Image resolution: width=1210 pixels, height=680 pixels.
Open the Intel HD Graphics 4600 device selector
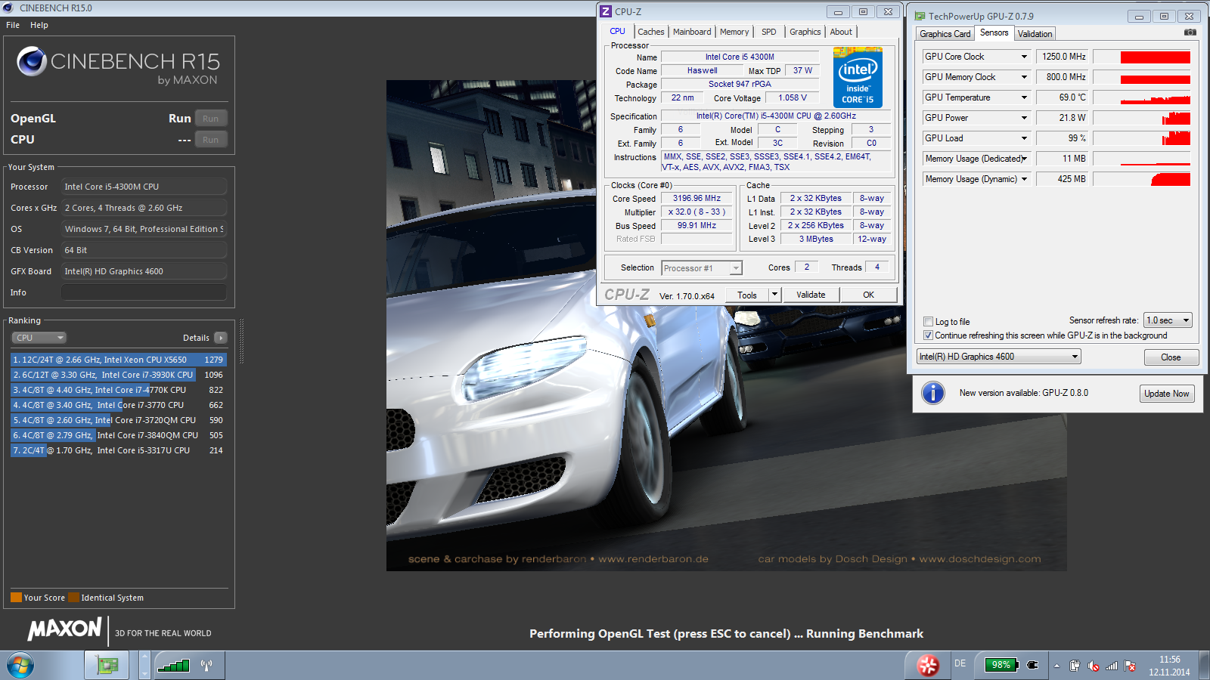pos(998,357)
